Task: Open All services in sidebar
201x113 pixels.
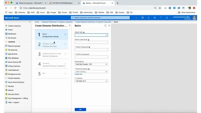Action: pos(10,38)
